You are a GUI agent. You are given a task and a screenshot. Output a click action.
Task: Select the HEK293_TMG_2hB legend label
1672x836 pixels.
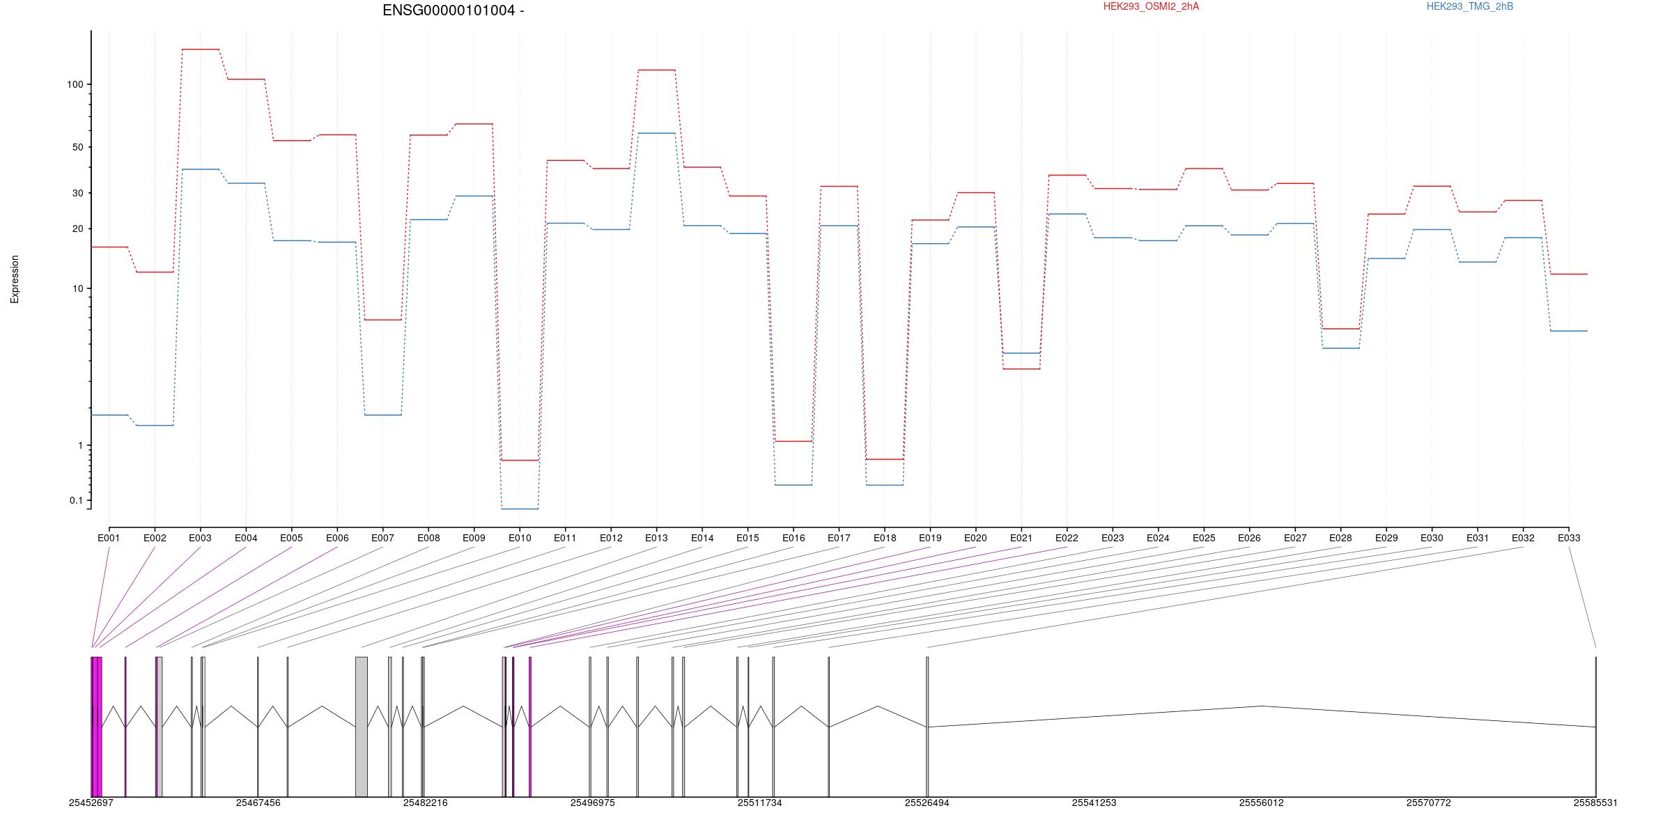(x=1470, y=6)
